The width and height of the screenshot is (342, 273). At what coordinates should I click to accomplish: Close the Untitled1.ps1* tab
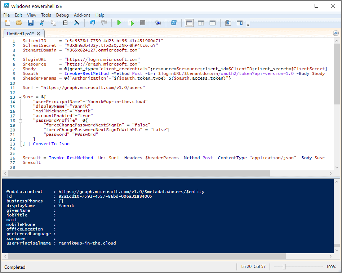pos(39,34)
